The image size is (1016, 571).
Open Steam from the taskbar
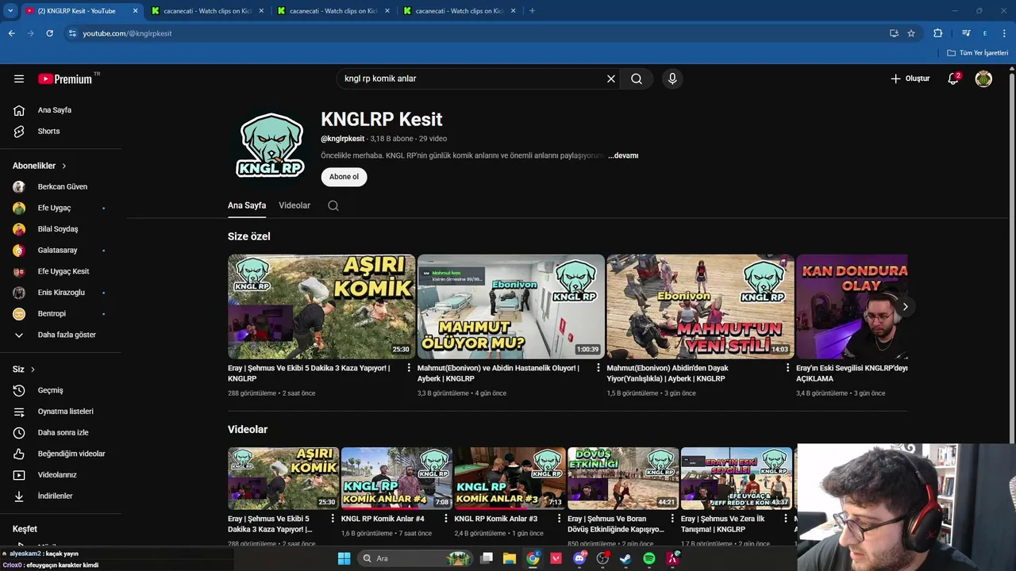pos(625,558)
